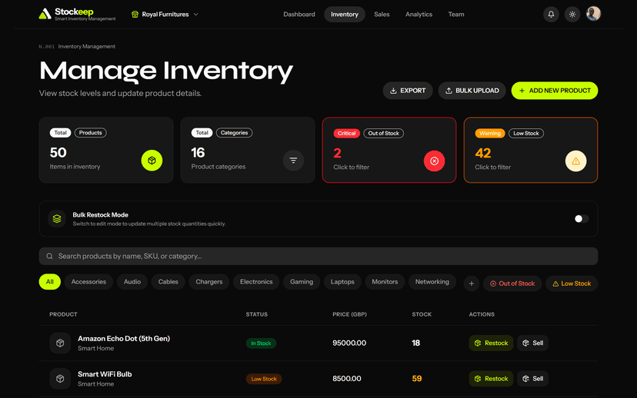Click the store icon beside Royal Furnitures
Screen dimensions: 637x398
point(135,14)
